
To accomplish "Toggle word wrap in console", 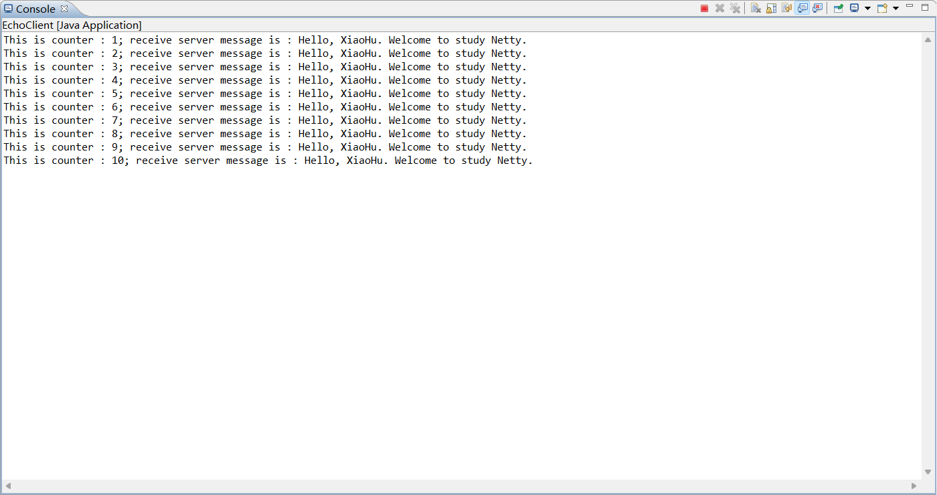I will pos(786,8).
